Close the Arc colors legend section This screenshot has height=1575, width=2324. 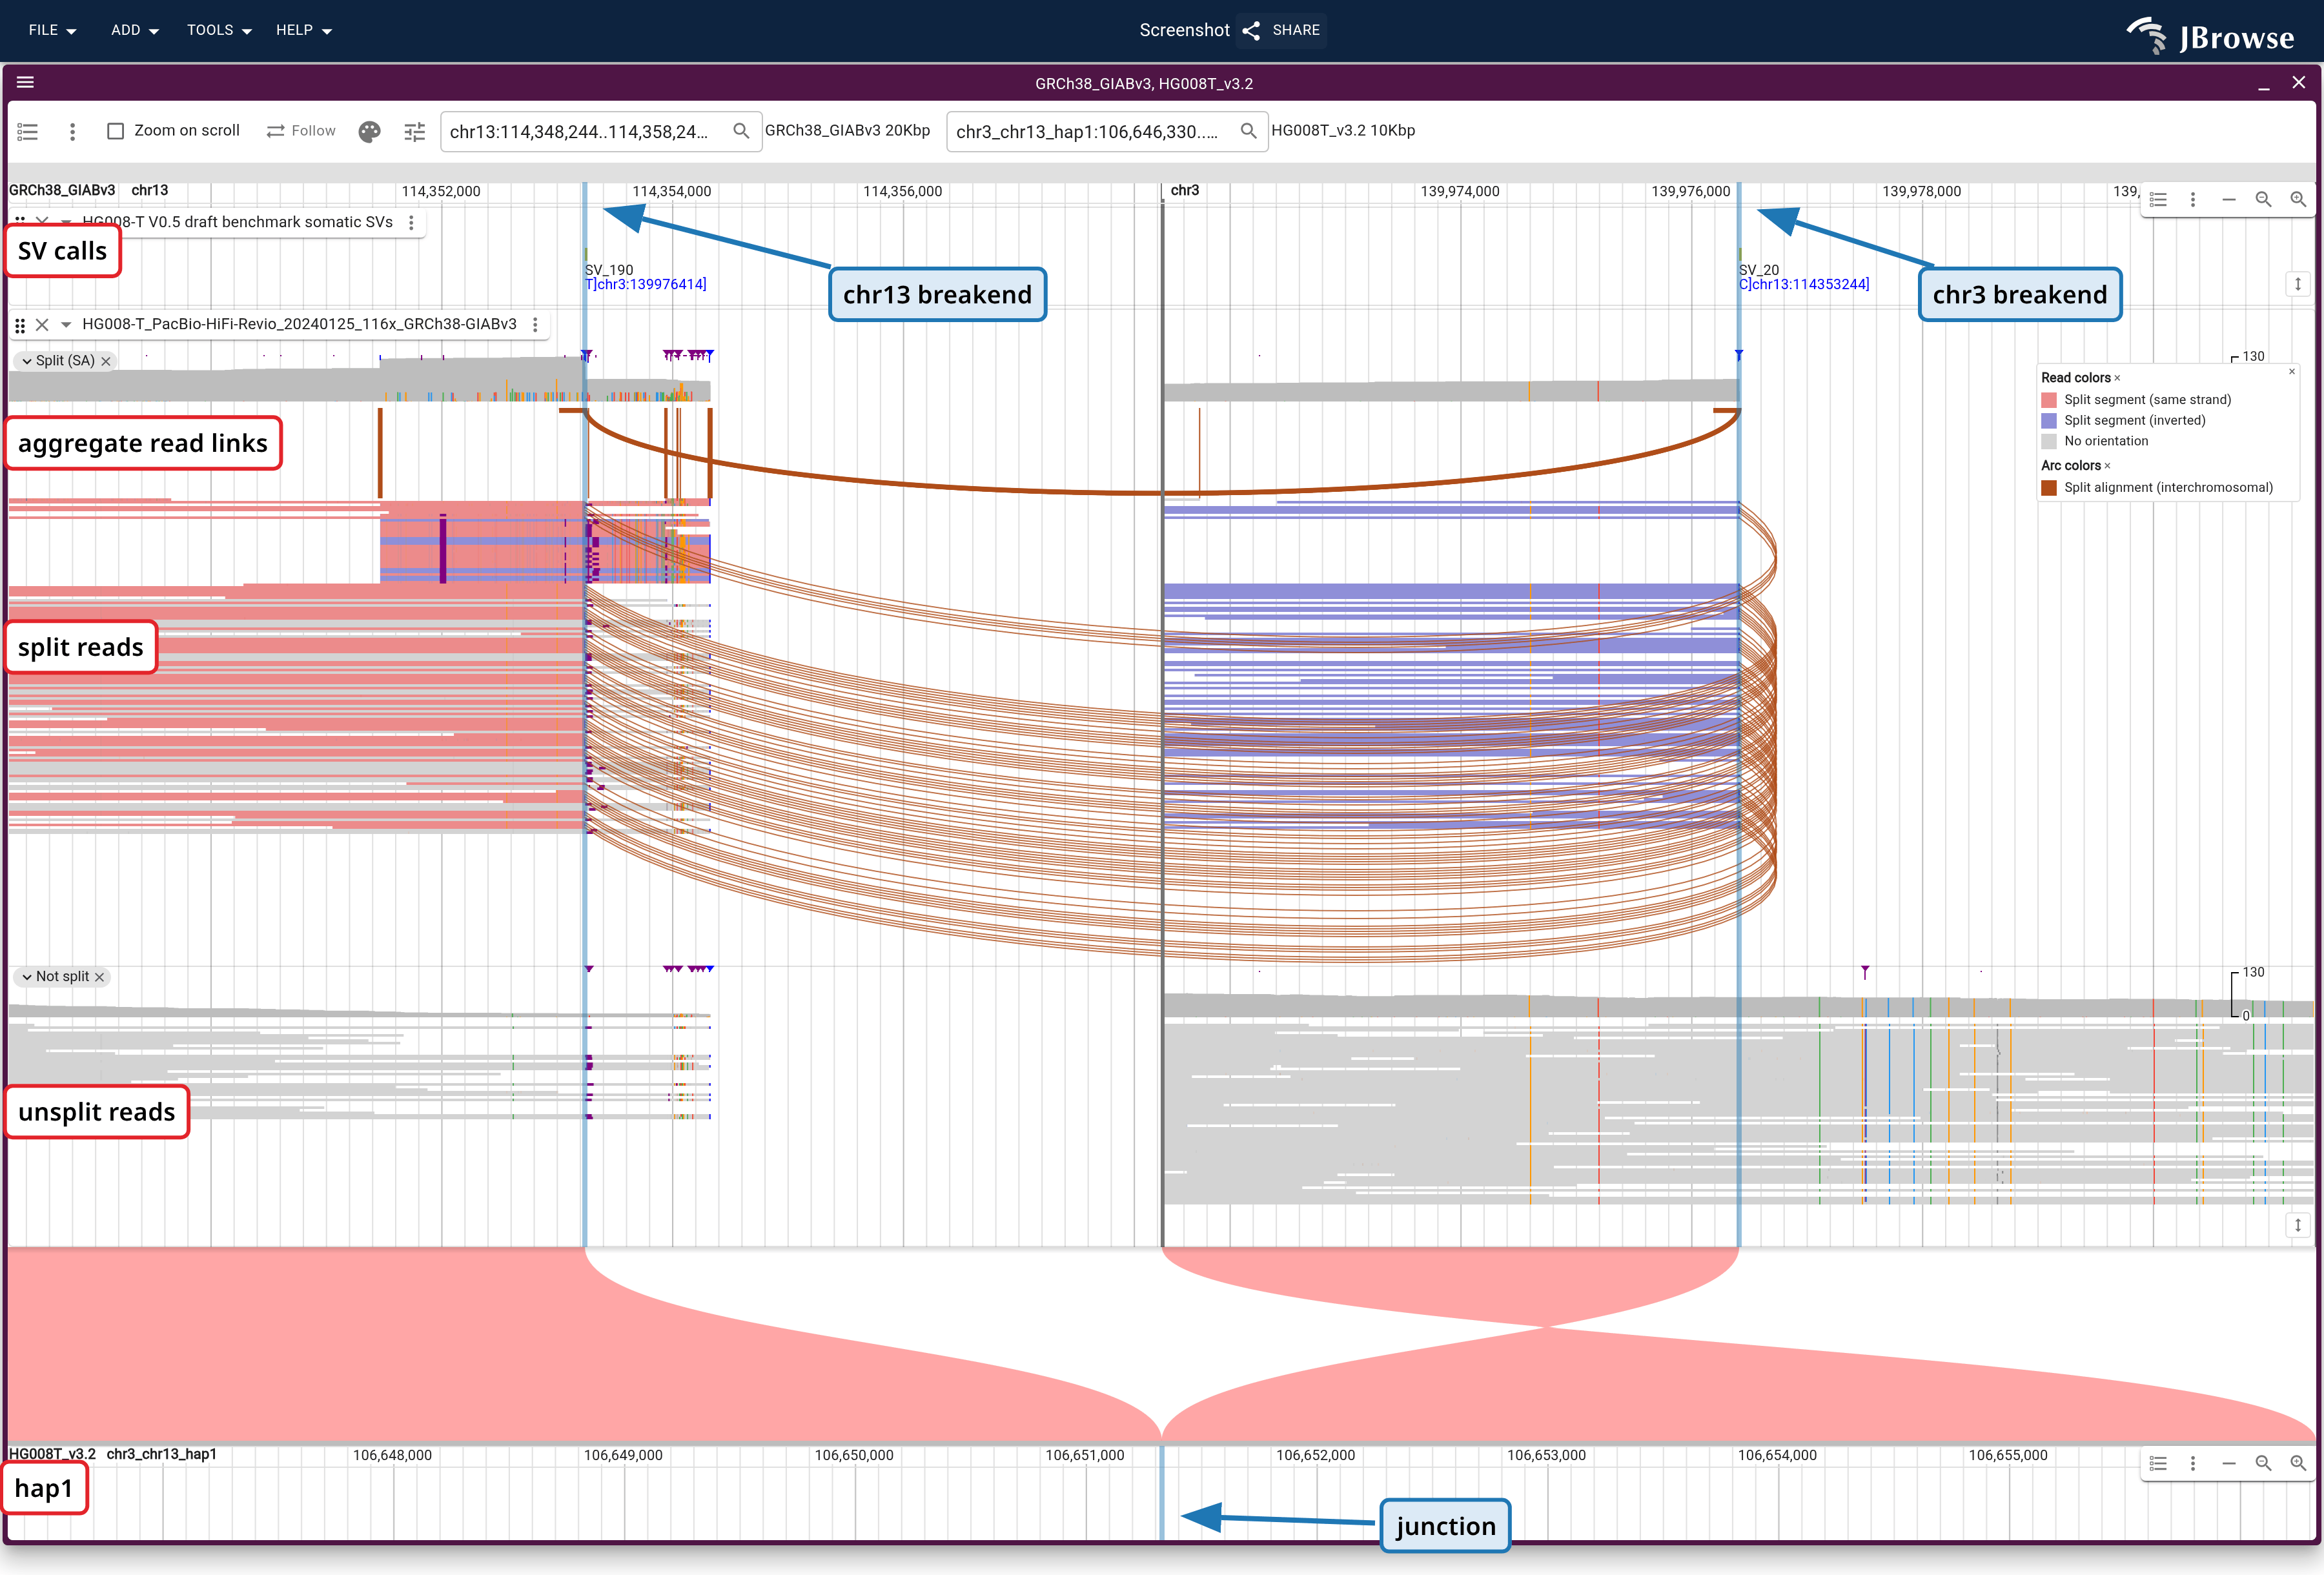point(2107,466)
